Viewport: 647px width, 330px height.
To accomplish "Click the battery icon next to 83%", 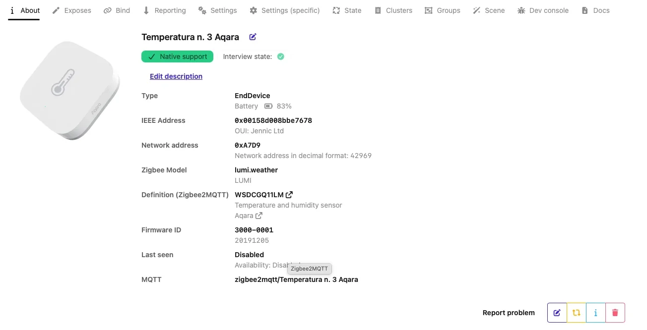I will [268, 106].
